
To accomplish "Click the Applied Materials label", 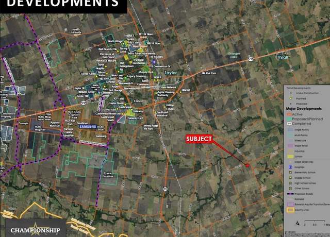I will coord(55,124).
